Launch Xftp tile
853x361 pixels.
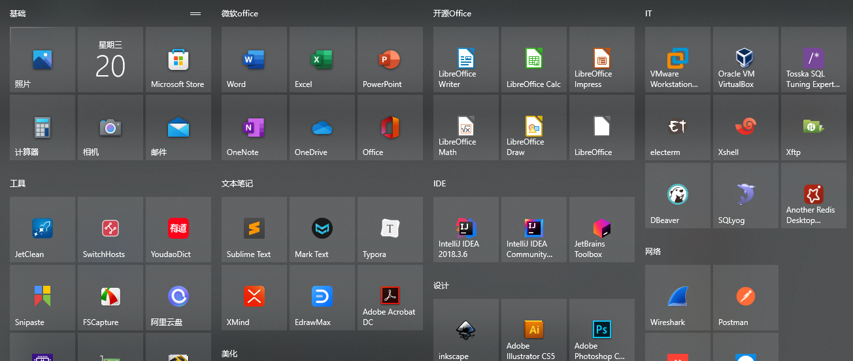click(814, 128)
